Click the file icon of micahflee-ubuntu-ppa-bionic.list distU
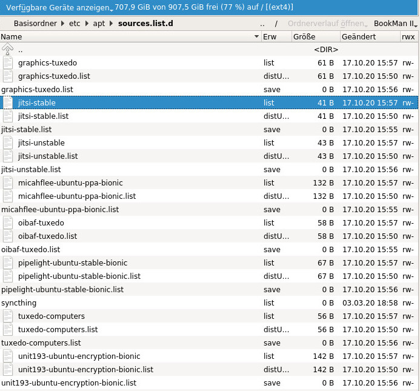Viewport: 420px width, 391px height. 8,196
